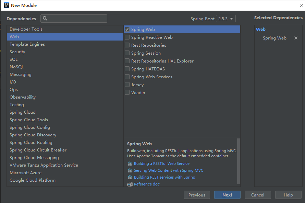Select the Spring Cloud Config category
305x203 pixels.
65,127
